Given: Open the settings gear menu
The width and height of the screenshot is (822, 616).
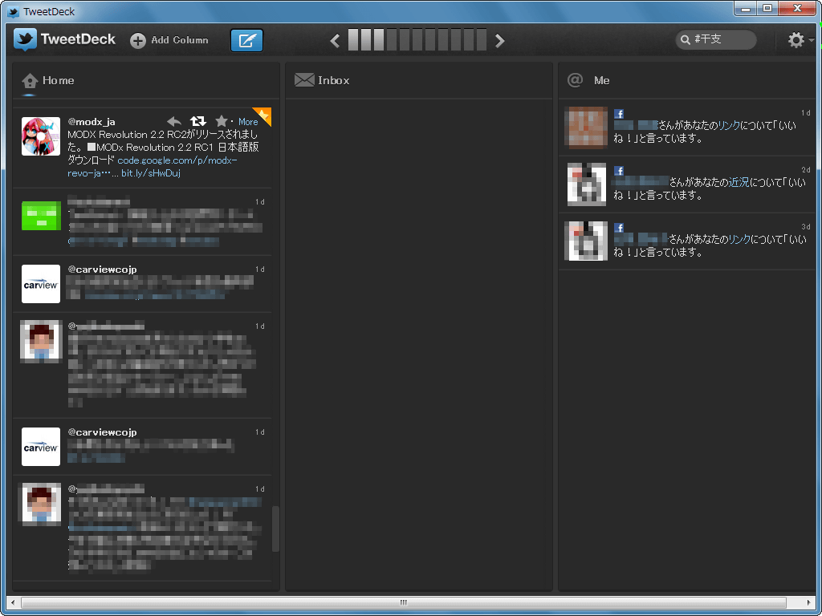Looking at the screenshot, I should (x=796, y=40).
